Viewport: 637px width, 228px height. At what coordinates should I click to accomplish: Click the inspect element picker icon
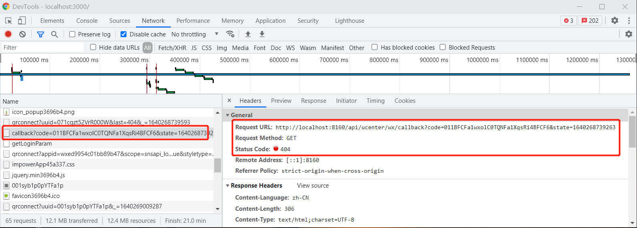[8, 21]
